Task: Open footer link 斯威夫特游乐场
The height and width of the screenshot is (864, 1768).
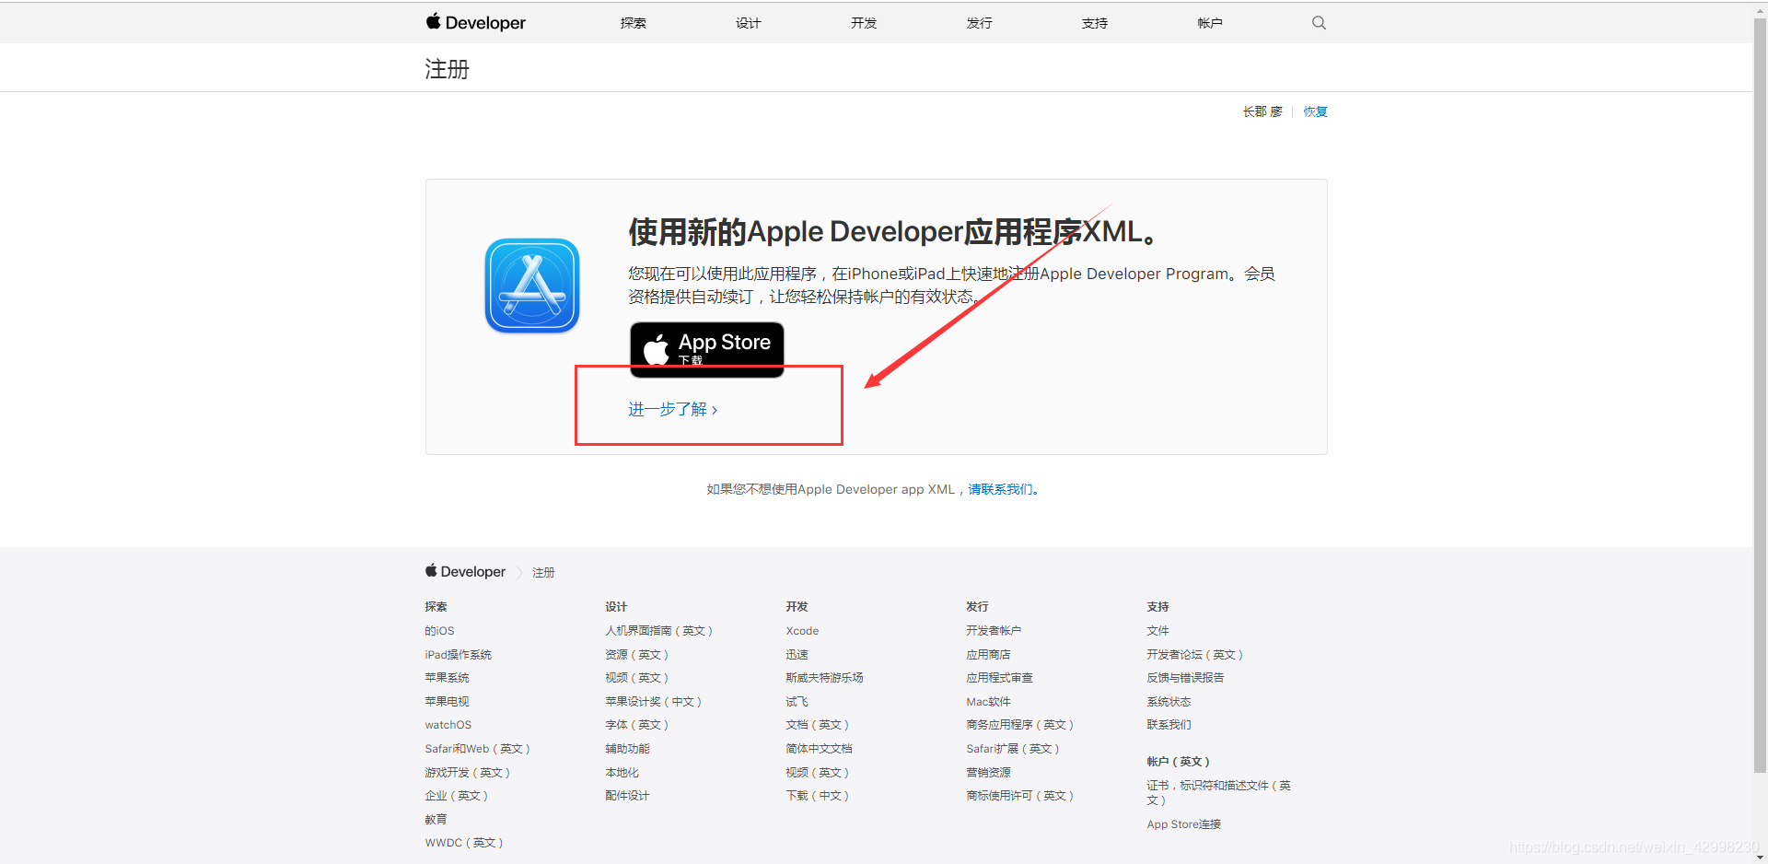Action: (824, 678)
